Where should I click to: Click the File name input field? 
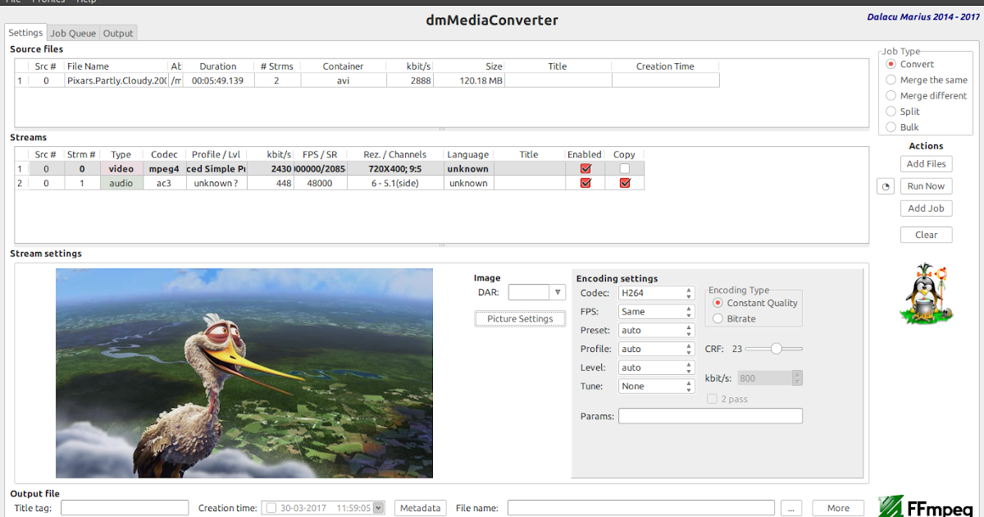pyautogui.click(x=640, y=508)
